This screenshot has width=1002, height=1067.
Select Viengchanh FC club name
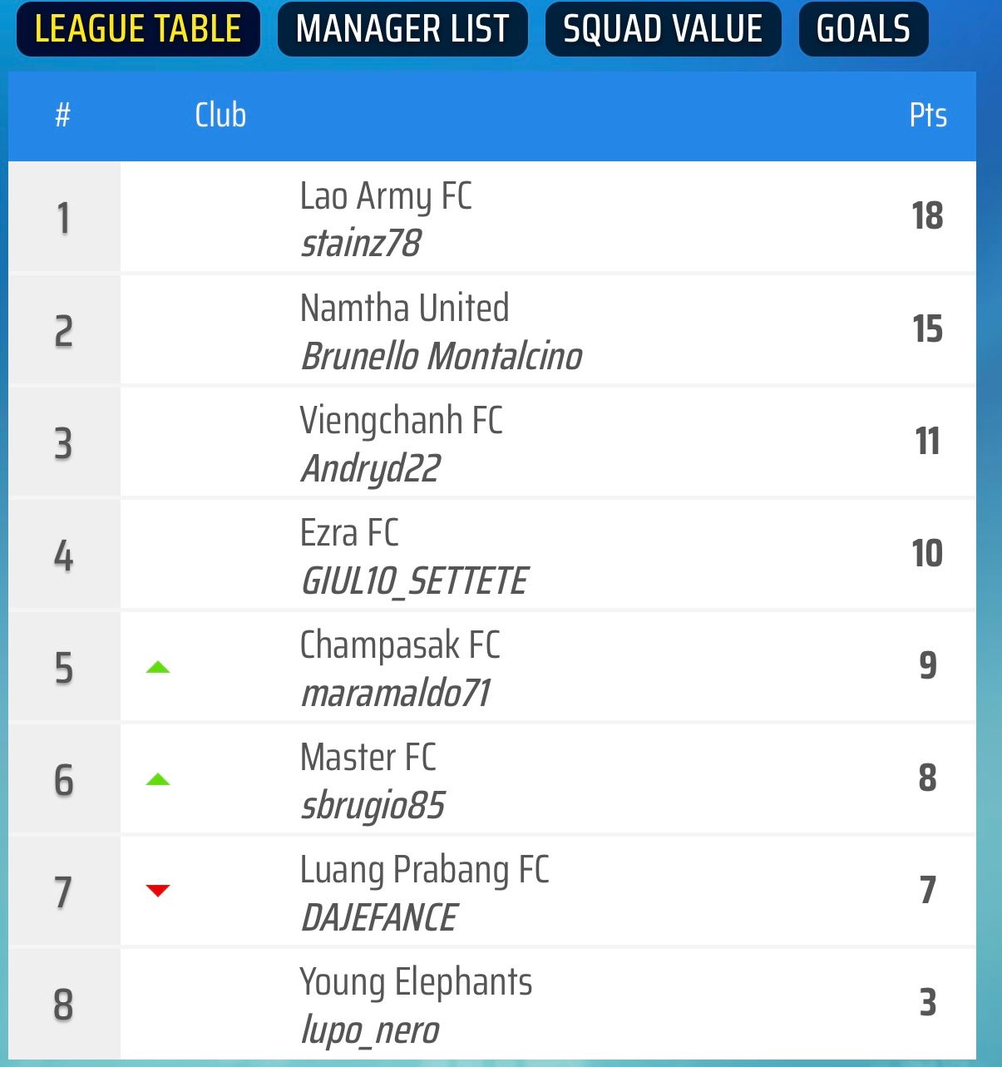click(402, 421)
